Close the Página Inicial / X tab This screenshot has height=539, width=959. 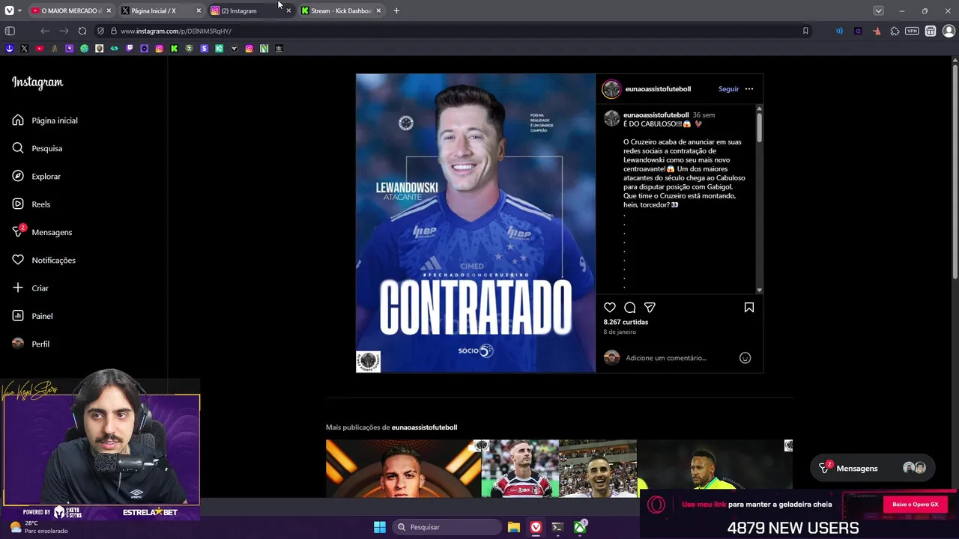(x=199, y=10)
